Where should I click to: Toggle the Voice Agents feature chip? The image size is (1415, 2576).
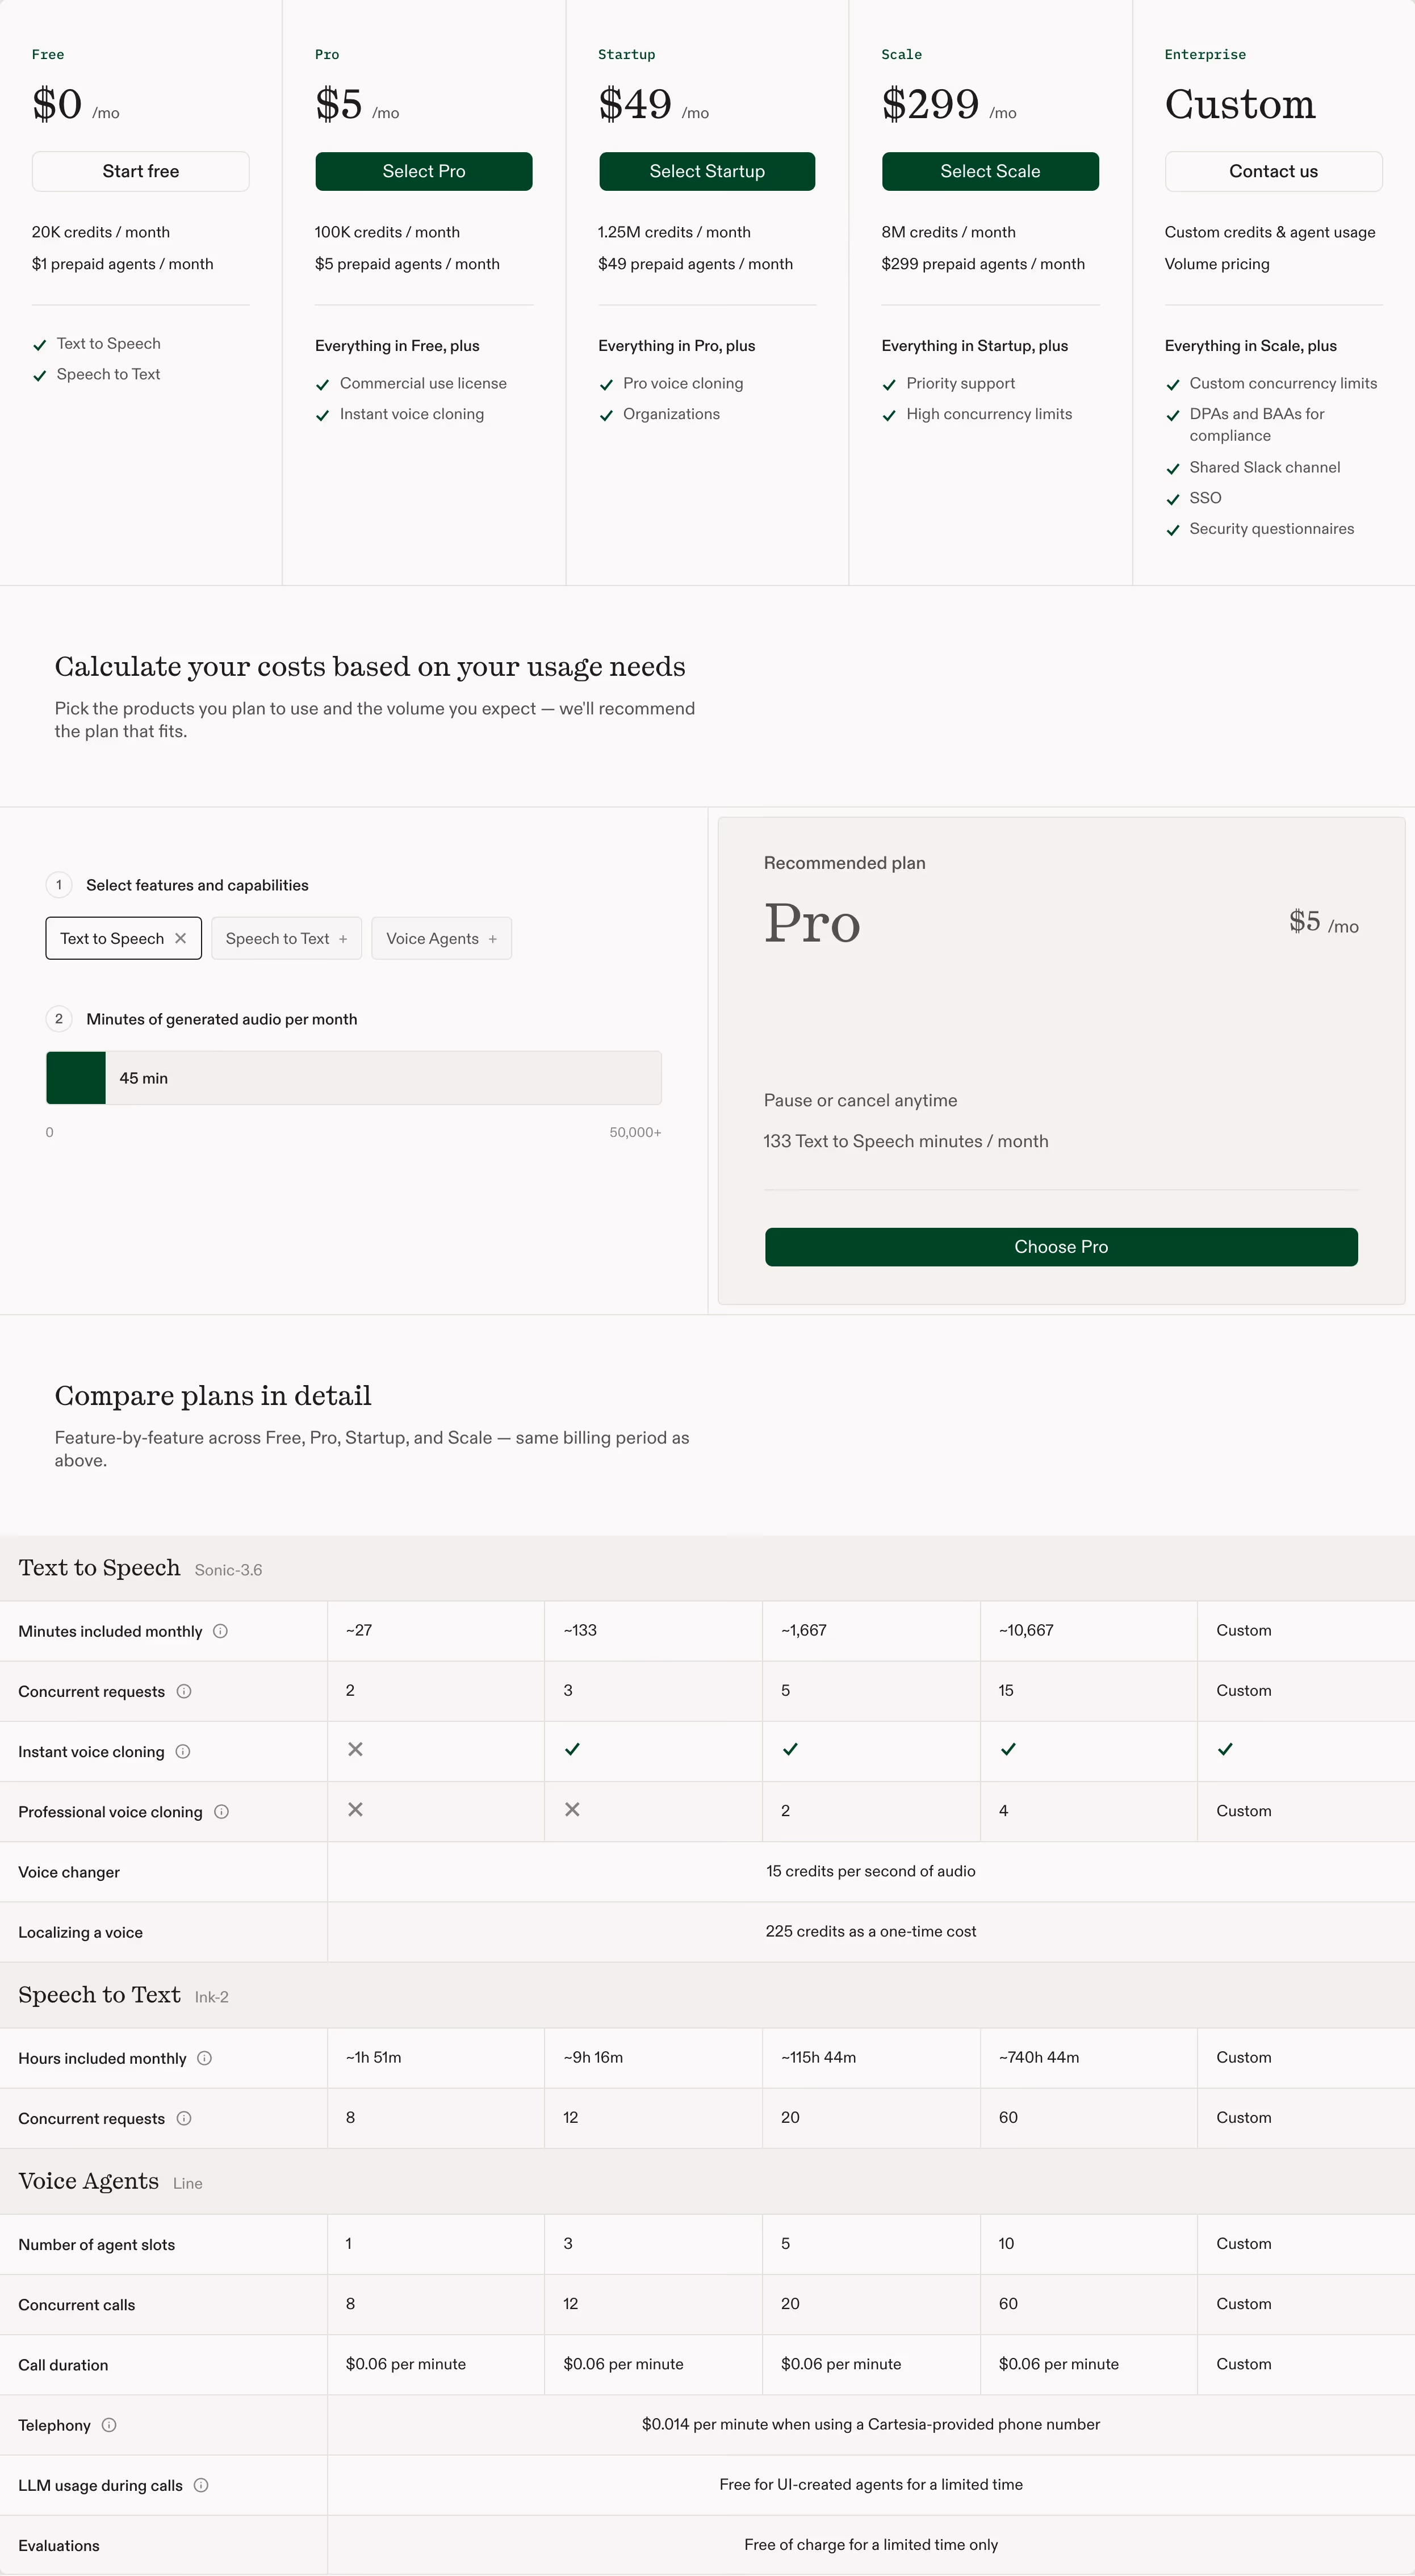click(x=441, y=938)
